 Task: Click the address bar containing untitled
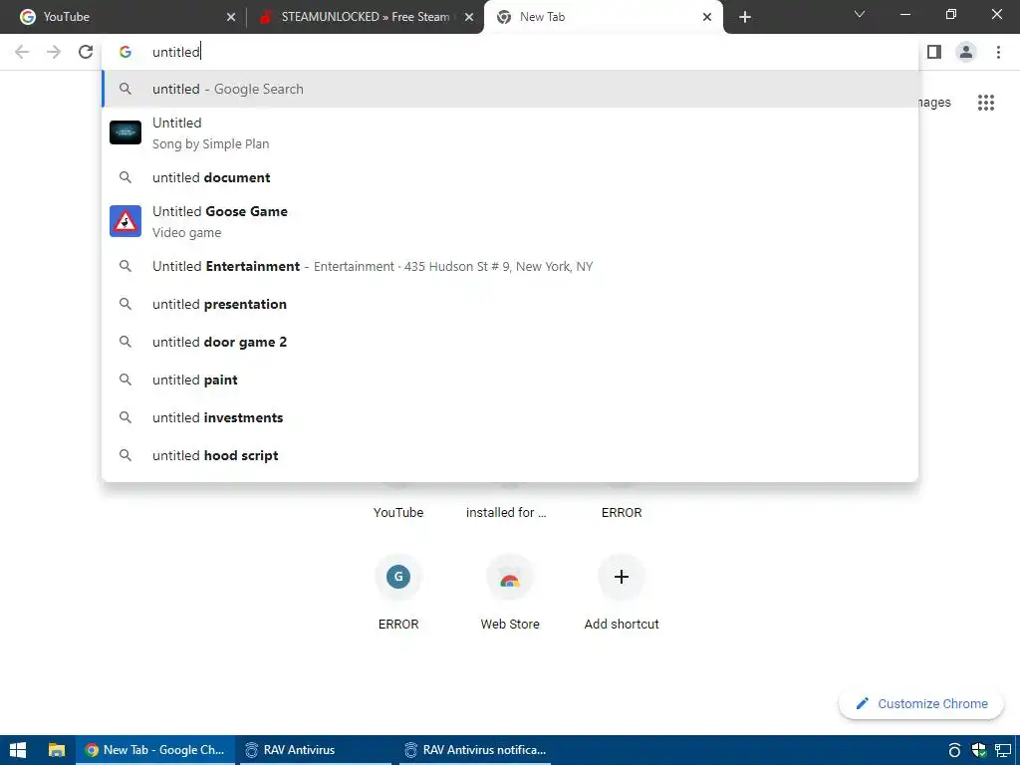pyautogui.click(x=510, y=52)
